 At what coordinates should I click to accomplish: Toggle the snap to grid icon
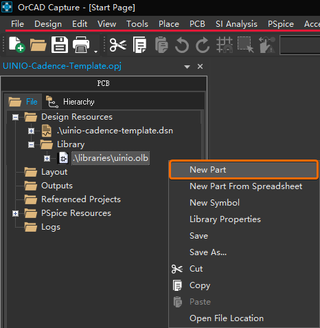coord(225,45)
